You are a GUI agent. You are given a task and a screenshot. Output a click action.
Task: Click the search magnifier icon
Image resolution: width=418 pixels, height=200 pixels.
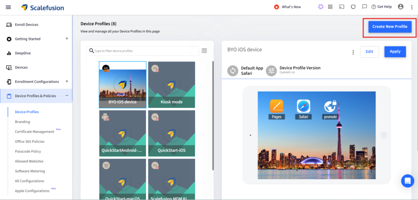91,51
